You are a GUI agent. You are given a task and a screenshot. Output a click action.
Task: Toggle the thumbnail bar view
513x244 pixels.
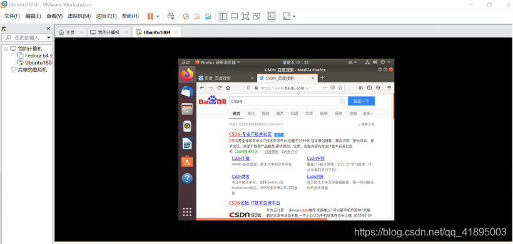tap(234, 16)
